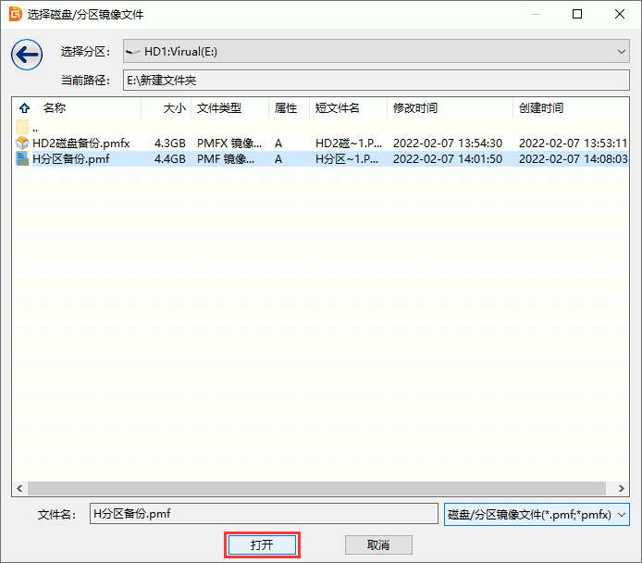The image size is (642, 563).
Task: Click right arrow of horizontal scrollbar
Action: [x=622, y=488]
